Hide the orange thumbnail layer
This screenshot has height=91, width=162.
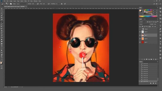coord(140,39)
